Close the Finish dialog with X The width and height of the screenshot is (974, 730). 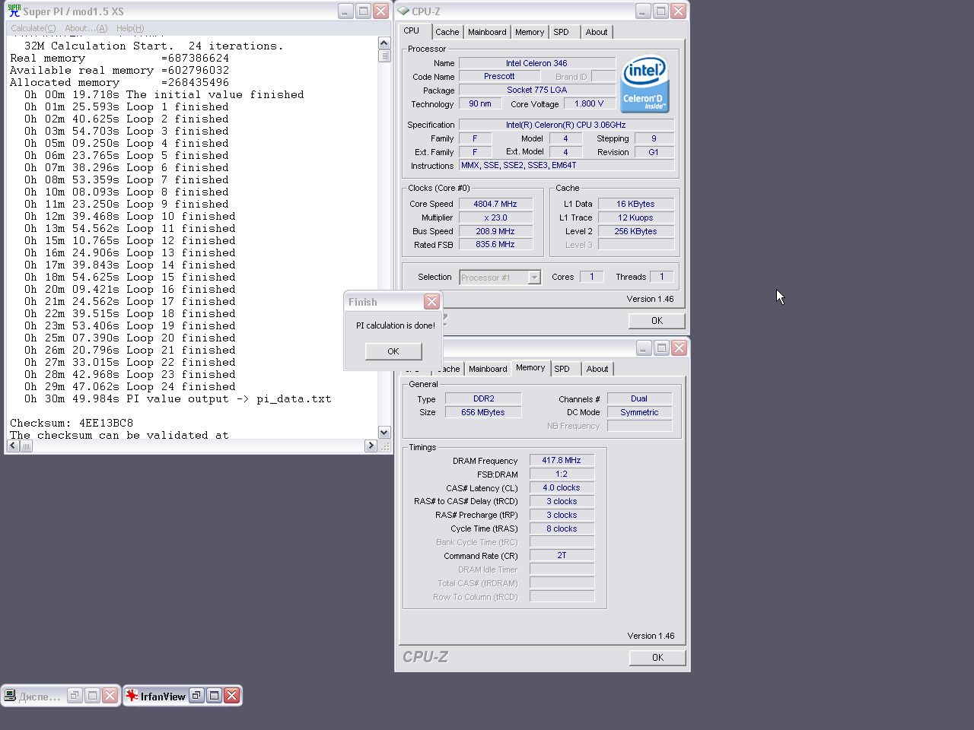[431, 302]
